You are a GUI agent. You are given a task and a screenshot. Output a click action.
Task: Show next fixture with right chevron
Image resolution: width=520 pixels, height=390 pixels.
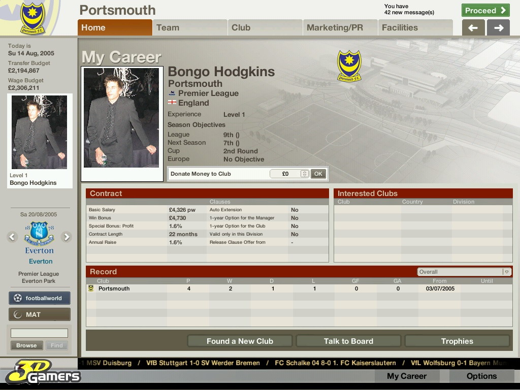[x=67, y=237]
